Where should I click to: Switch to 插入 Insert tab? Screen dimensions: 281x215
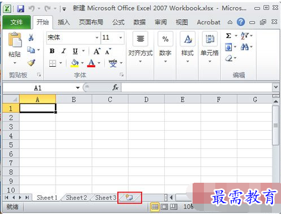click(64, 22)
